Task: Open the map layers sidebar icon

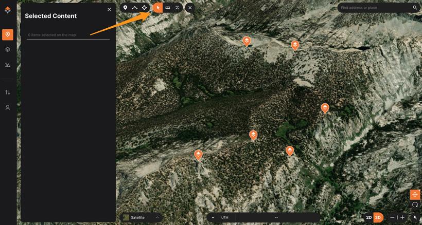Action: pyautogui.click(x=8, y=50)
